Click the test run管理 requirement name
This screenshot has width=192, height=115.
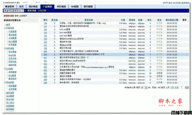click(x=65, y=30)
